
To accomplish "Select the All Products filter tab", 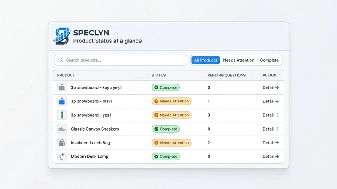I will 206,60.
